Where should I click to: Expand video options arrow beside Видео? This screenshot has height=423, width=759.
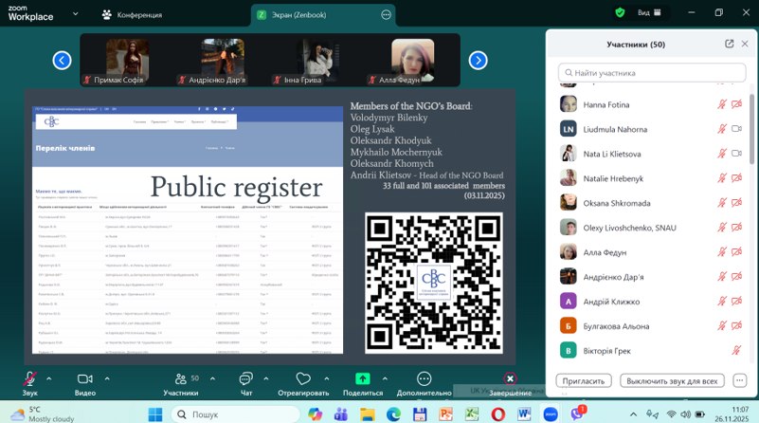click(106, 377)
